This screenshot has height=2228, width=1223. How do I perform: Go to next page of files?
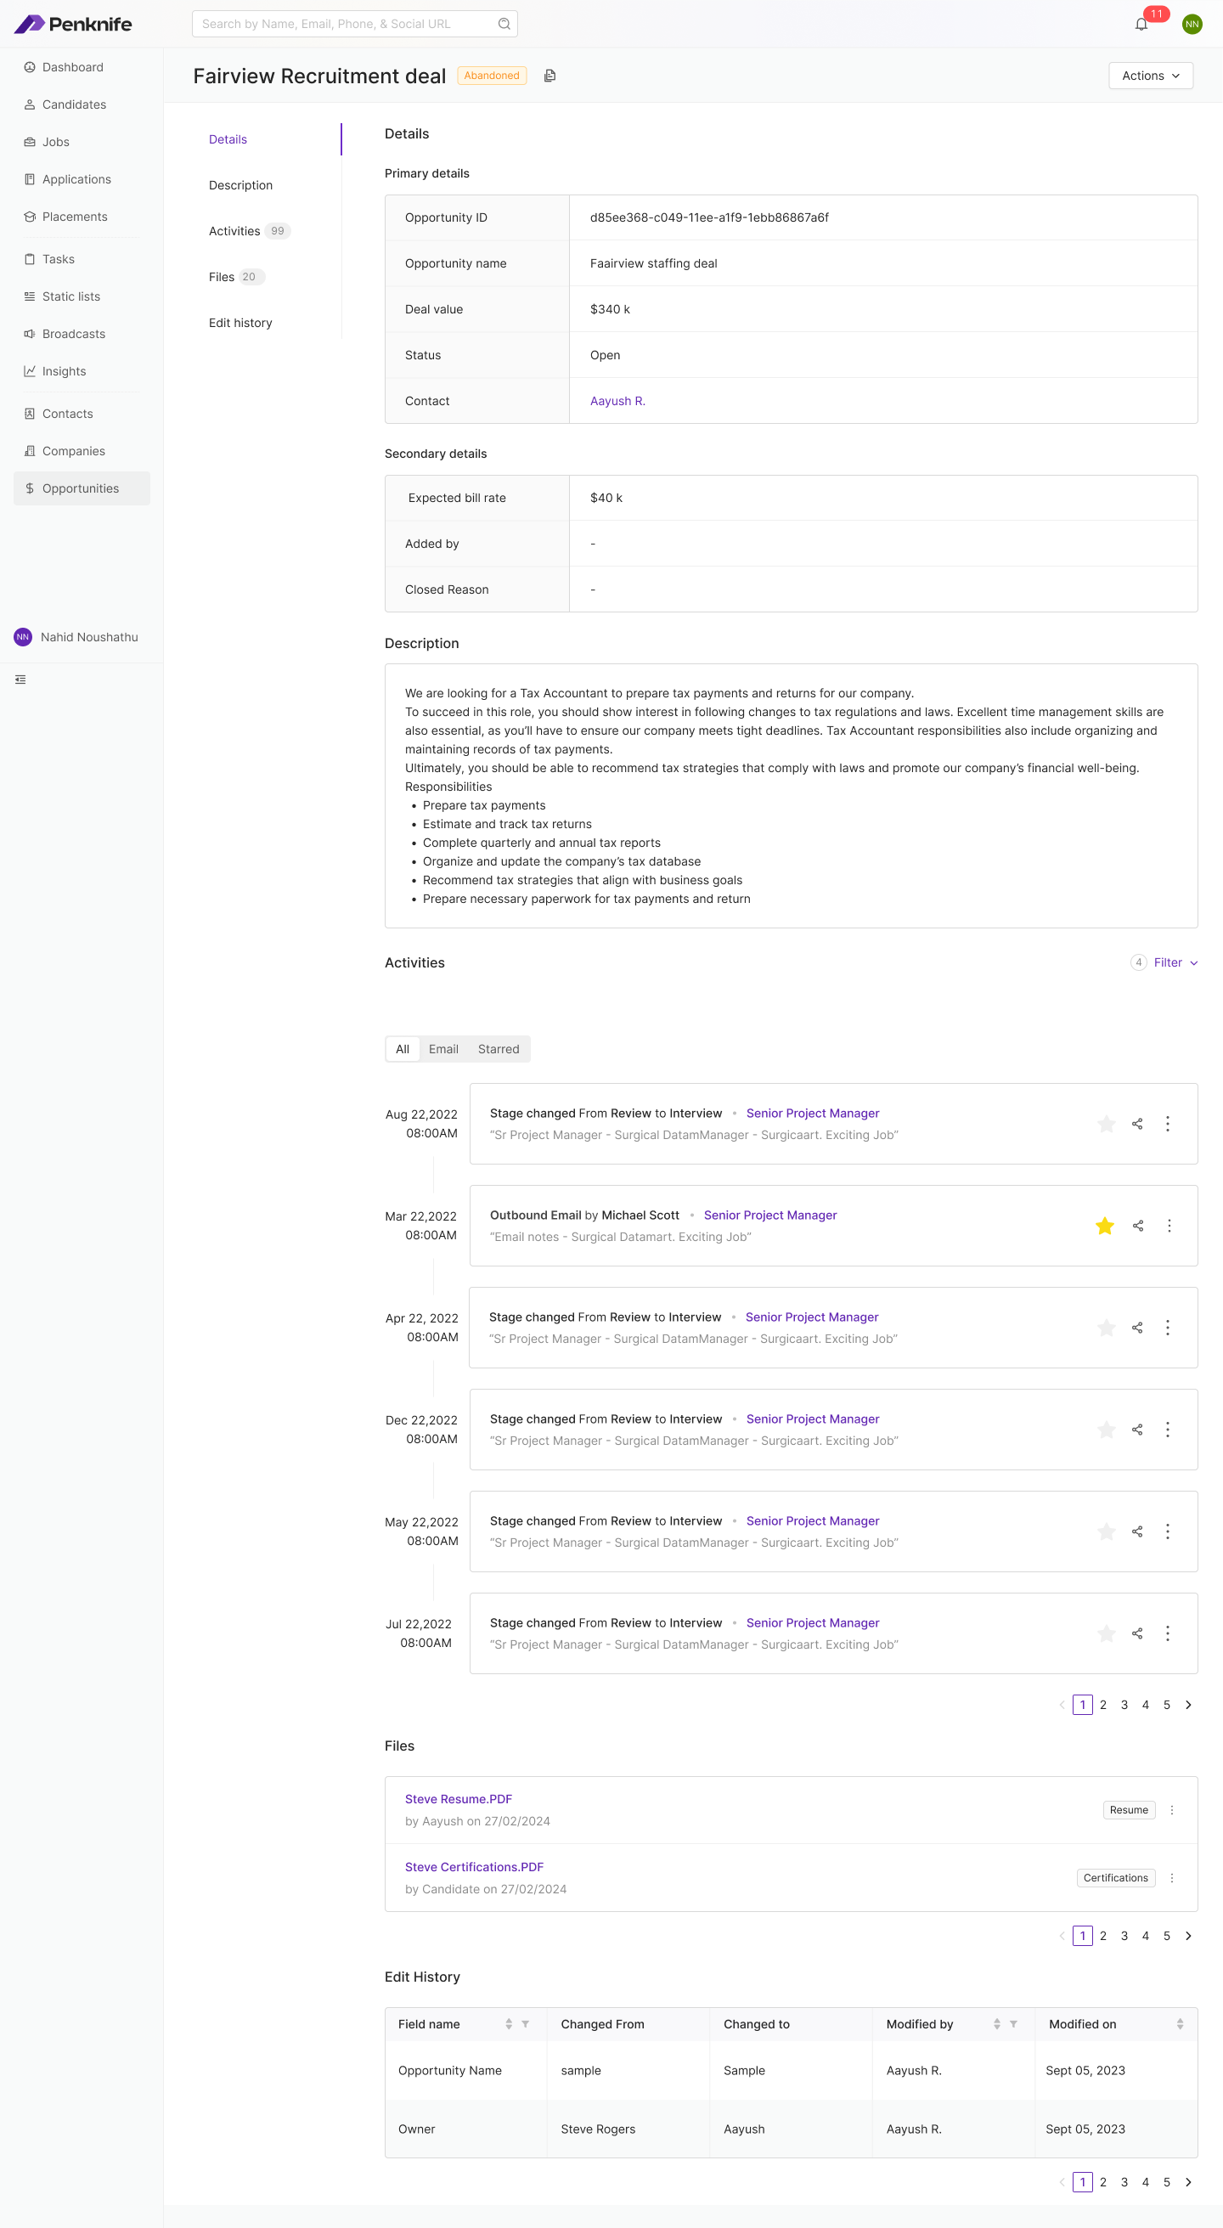(1188, 1936)
